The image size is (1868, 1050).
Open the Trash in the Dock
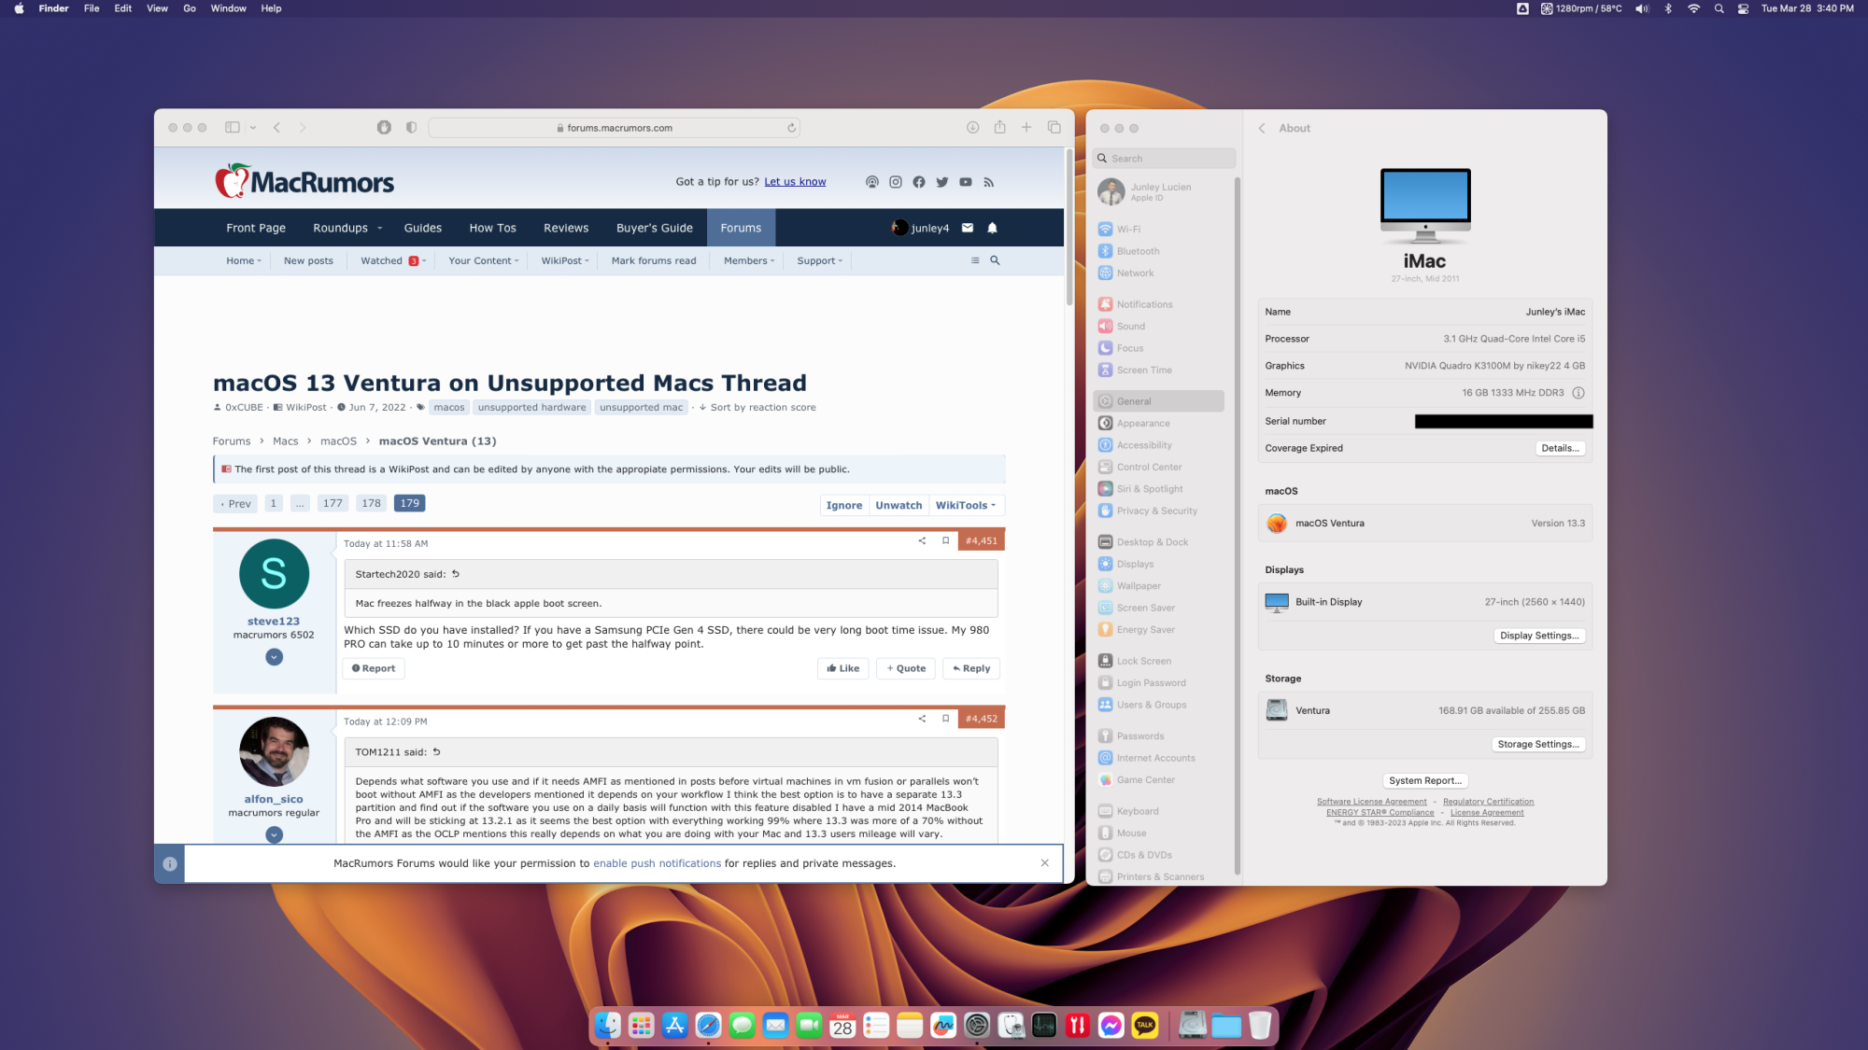(1260, 1026)
